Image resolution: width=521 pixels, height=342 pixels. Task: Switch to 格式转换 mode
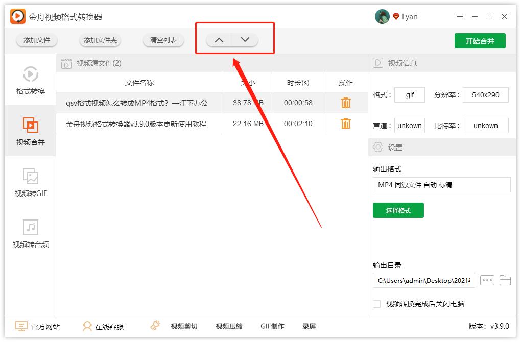click(x=31, y=81)
